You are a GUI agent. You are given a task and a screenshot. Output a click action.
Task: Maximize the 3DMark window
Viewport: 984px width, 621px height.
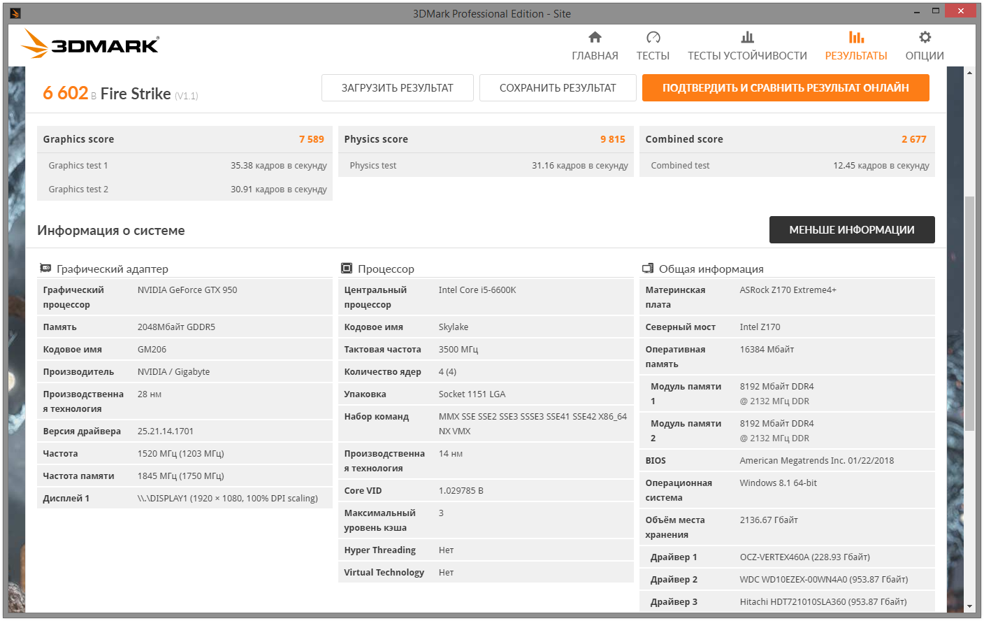coord(936,12)
